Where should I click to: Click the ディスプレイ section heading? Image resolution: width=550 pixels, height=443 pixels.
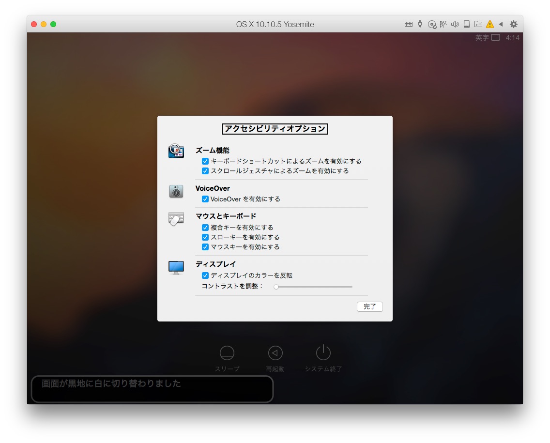(215, 264)
